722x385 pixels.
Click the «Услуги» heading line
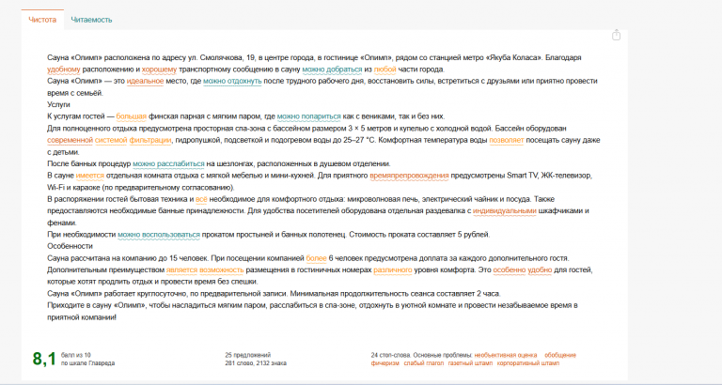[x=58, y=104]
